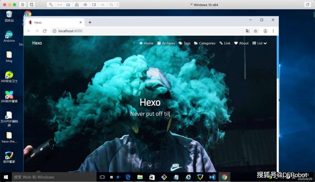Click the Chrome taskbar icon
The width and height of the screenshot is (315, 182).
(224, 177)
